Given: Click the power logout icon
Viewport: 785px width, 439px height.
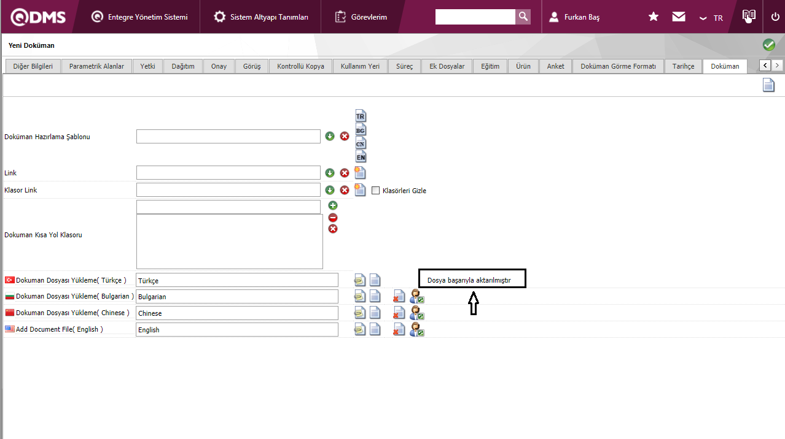Looking at the screenshot, I should 775,17.
